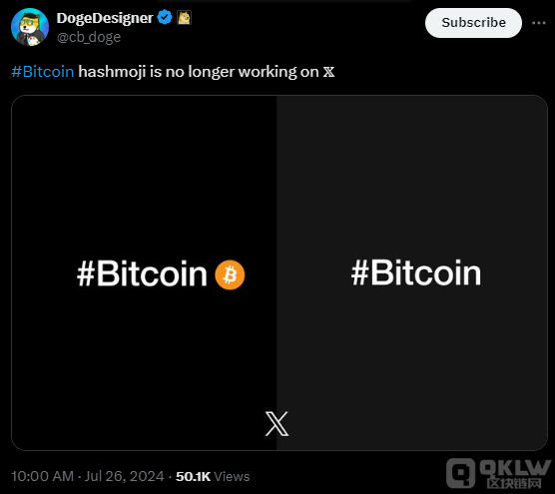Click the DogeDesigner display name
The image size is (555, 494).
[x=105, y=18]
